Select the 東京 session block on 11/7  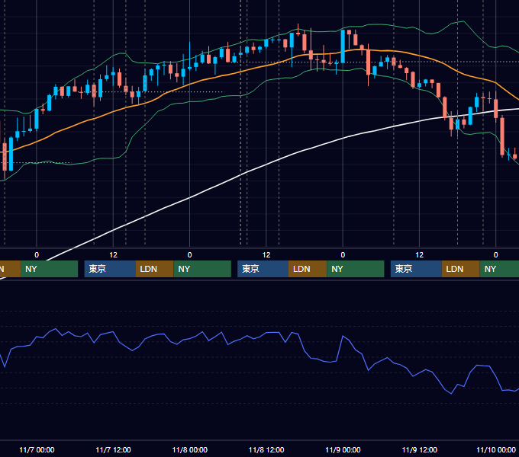(110, 269)
